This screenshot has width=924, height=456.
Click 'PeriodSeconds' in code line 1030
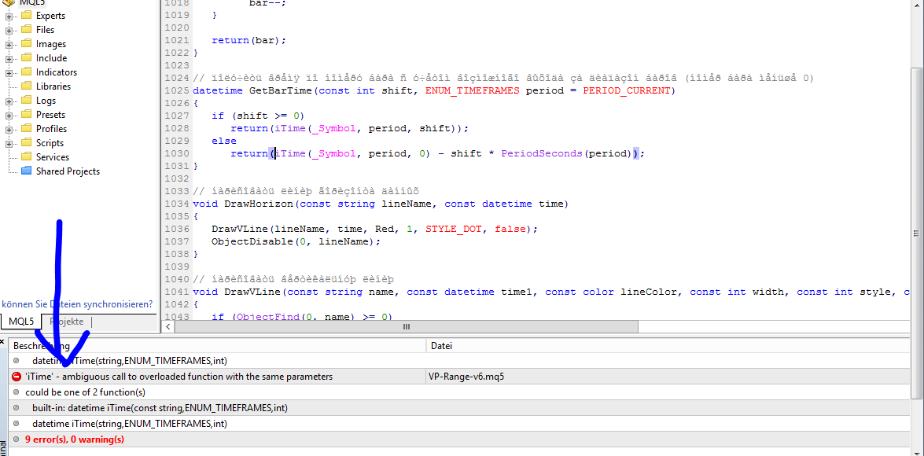(542, 153)
